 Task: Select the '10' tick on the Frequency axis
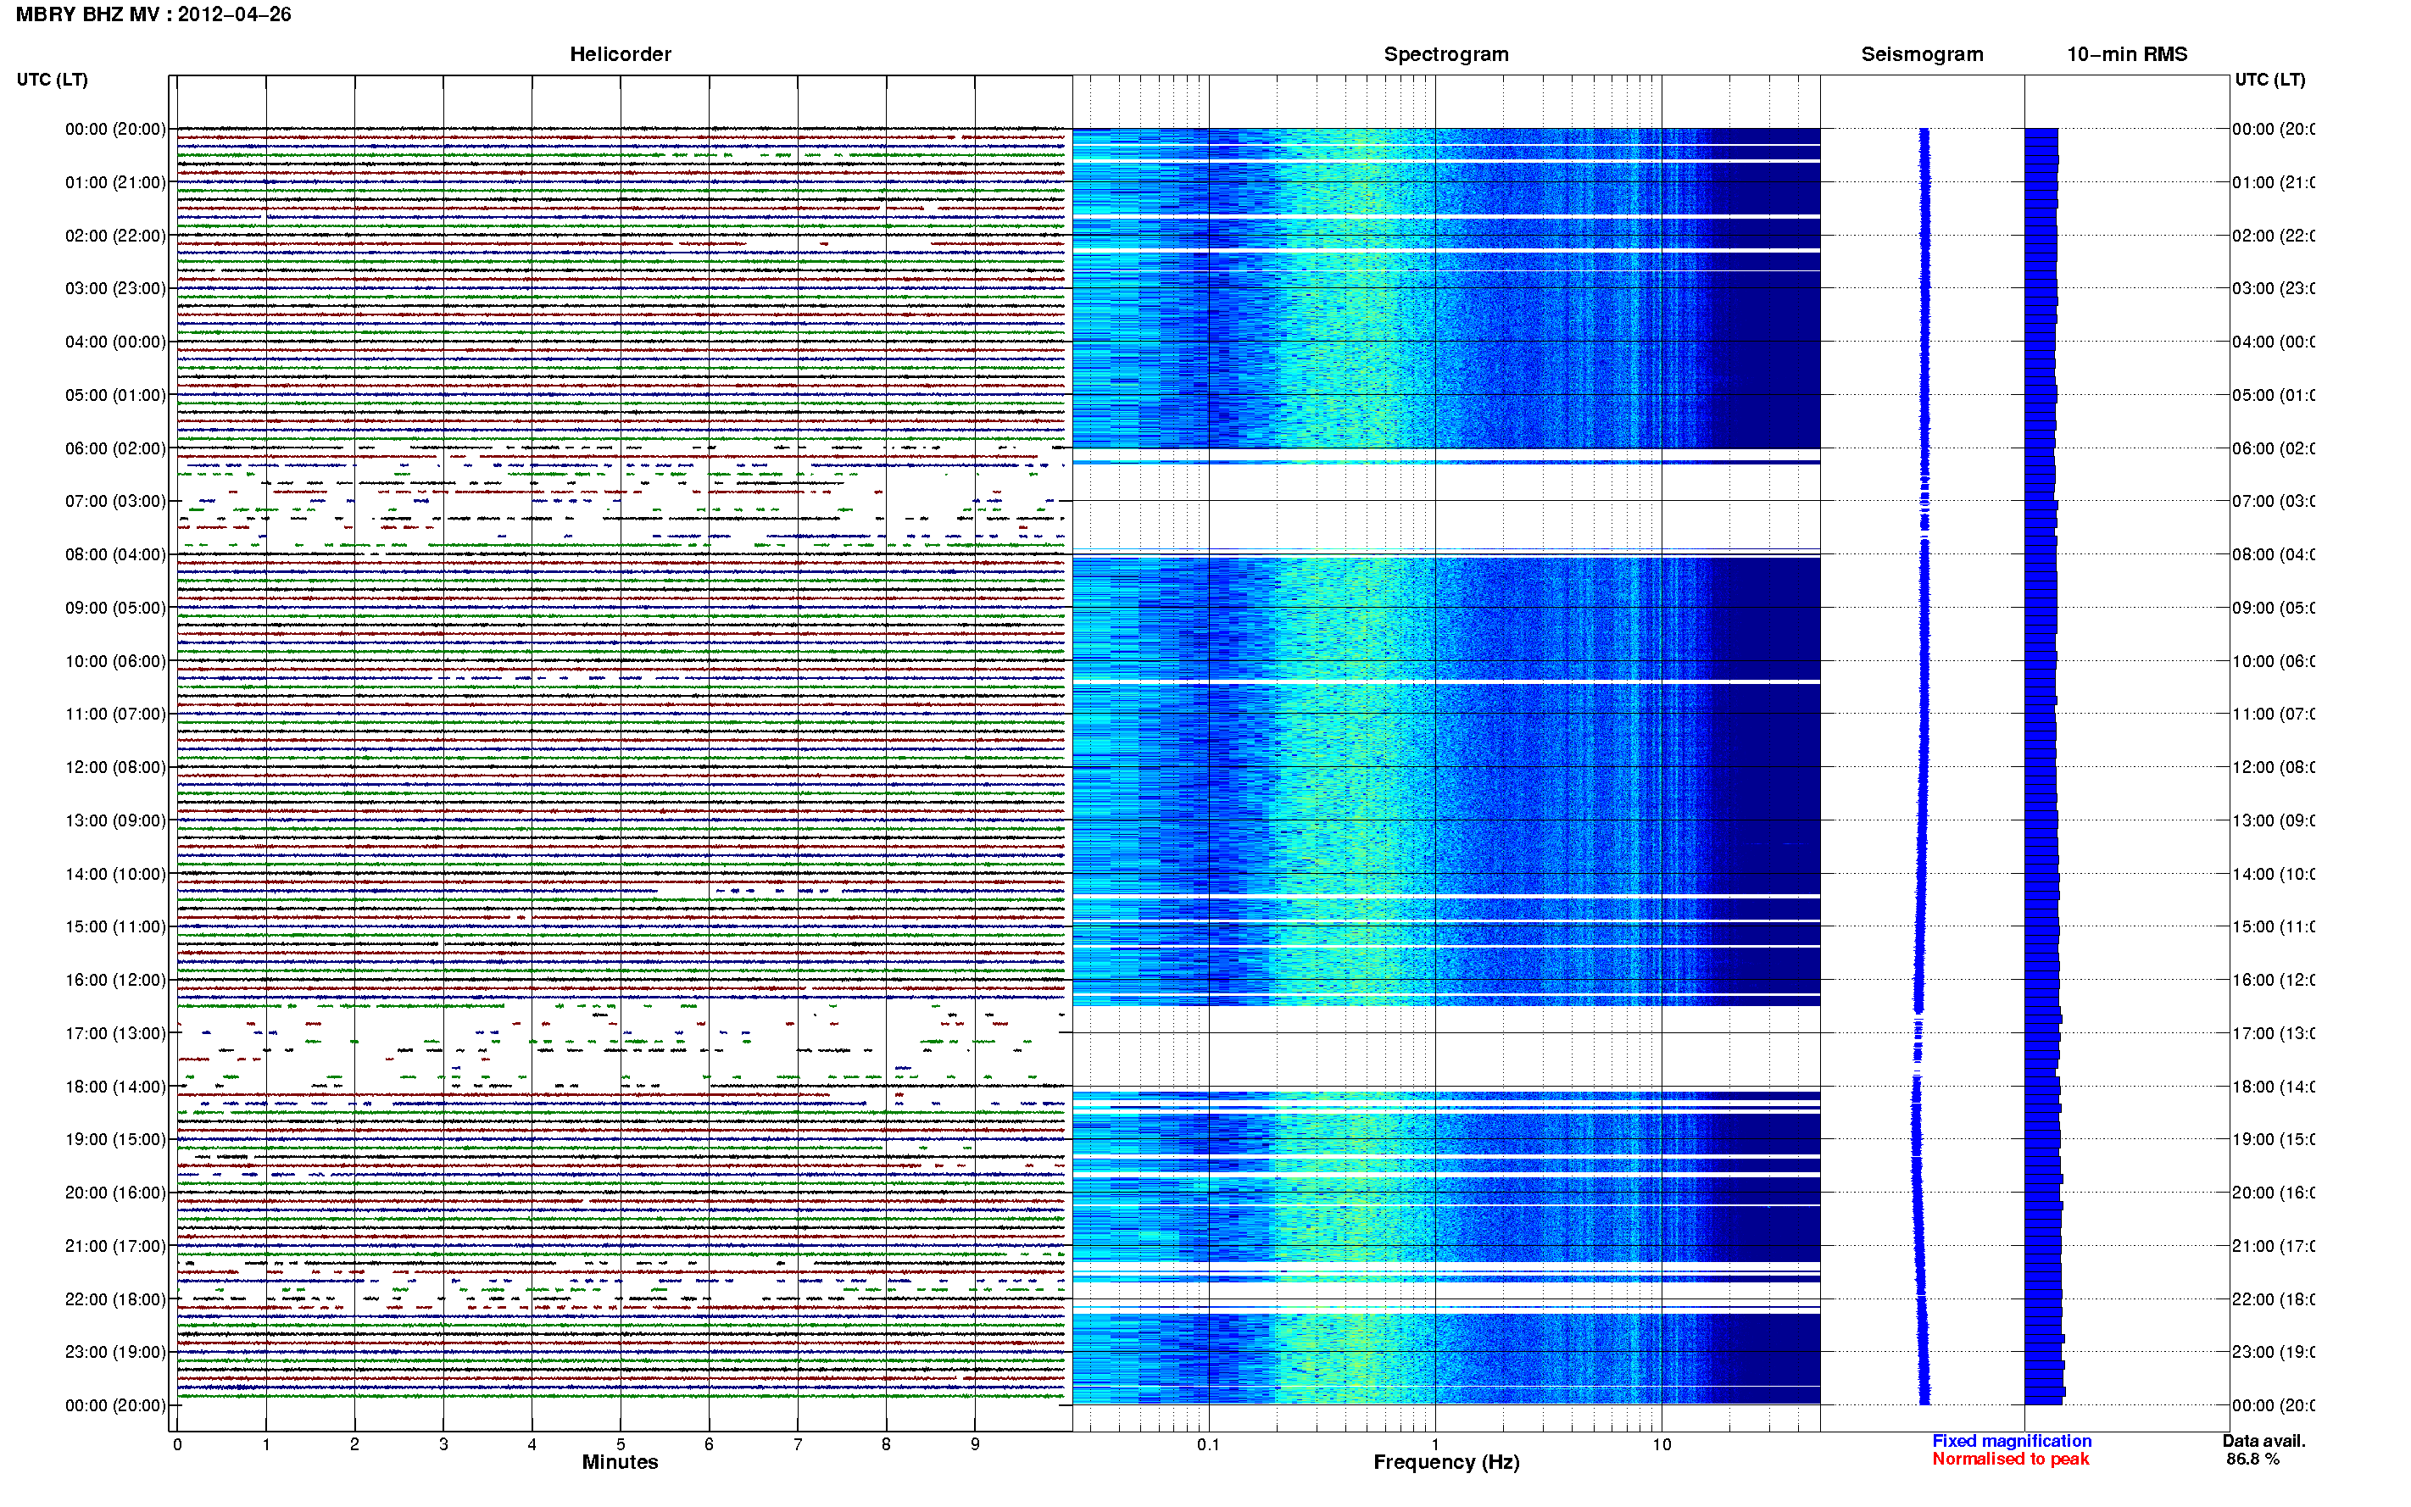pyautogui.click(x=1662, y=1445)
